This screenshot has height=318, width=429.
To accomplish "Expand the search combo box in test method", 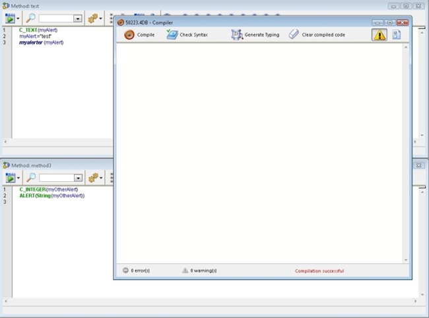I will pyautogui.click(x=78, y=19).
